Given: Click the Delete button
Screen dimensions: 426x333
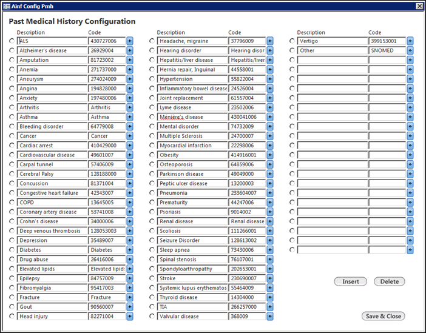Looking at the screenshot, I should (x=390, y=281).
